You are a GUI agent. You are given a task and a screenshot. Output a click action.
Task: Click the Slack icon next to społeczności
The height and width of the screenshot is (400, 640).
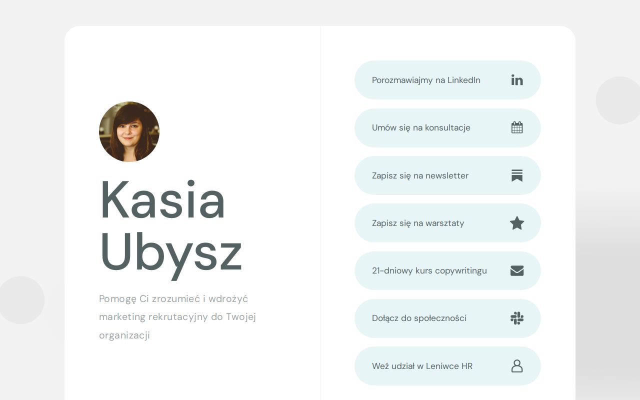click(x=517, y=318)
